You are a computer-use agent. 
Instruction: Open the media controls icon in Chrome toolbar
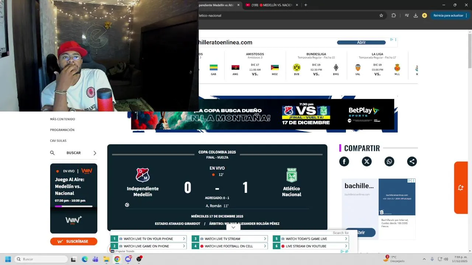click(x=407, y=15)
